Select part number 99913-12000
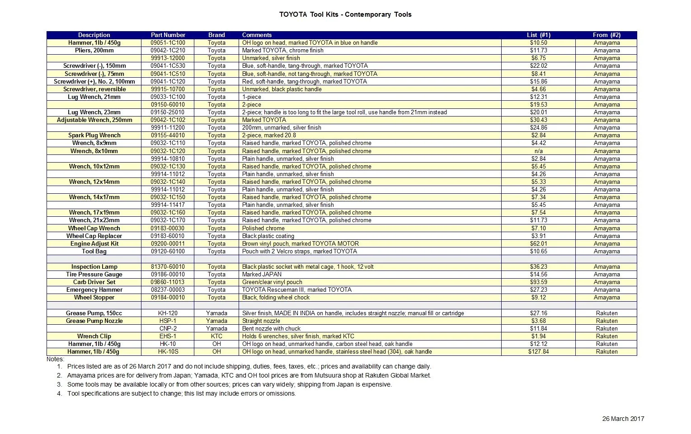691x434 pixels. pyautogui.click(x=168, y=58)
